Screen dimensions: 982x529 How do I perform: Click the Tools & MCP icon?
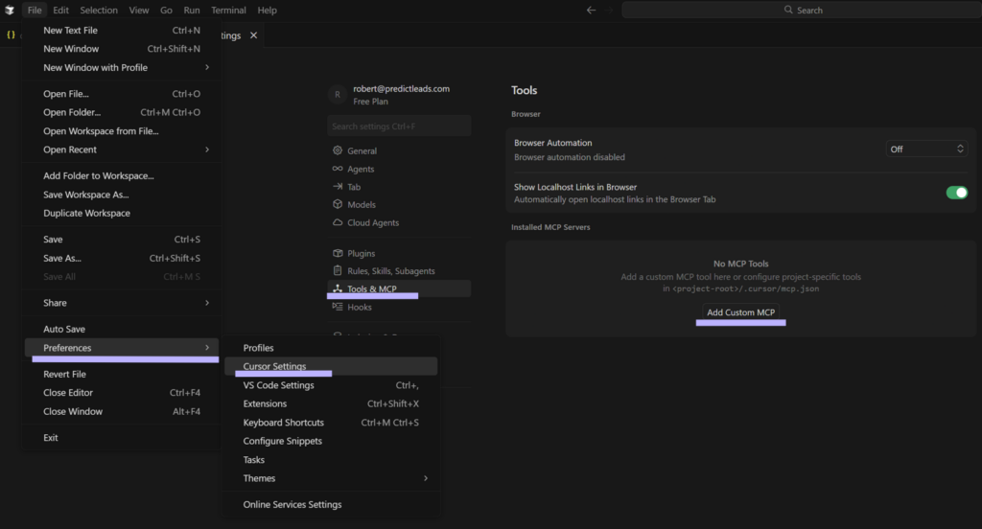pyautogui.click(x=338, y=288)
